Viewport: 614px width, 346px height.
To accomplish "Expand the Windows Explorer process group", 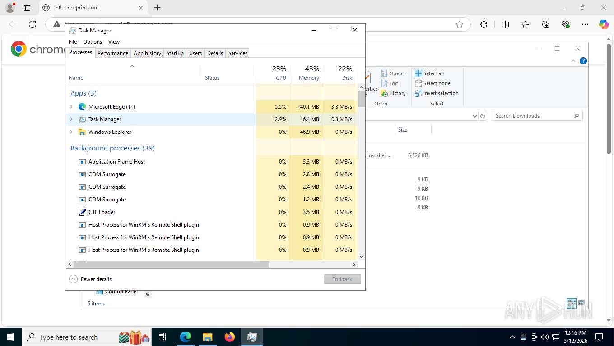I will point(71,132).
